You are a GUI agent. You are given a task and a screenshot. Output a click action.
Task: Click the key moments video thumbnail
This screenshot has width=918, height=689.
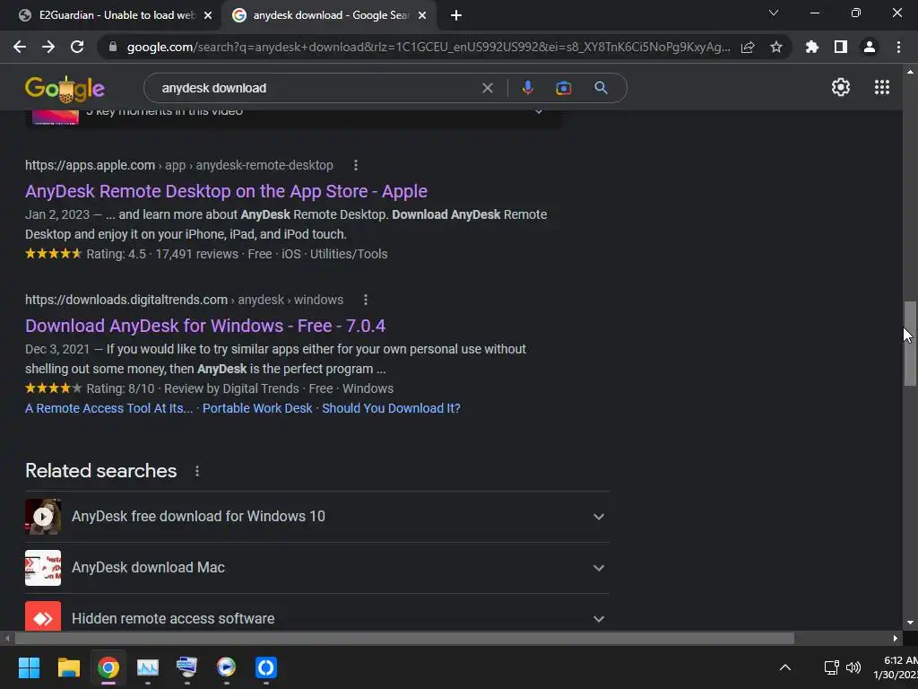[56, 118]
